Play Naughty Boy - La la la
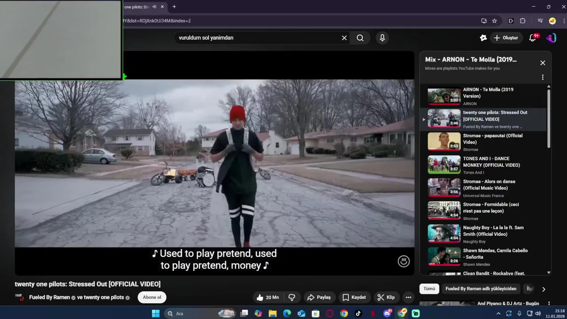Image resolution: width=567 pixels, height=319 pixels. tap(483, 234)
